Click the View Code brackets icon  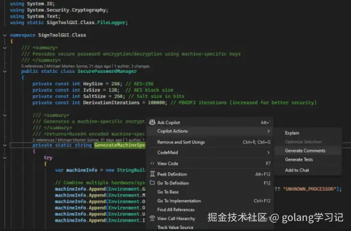(152, 163)
